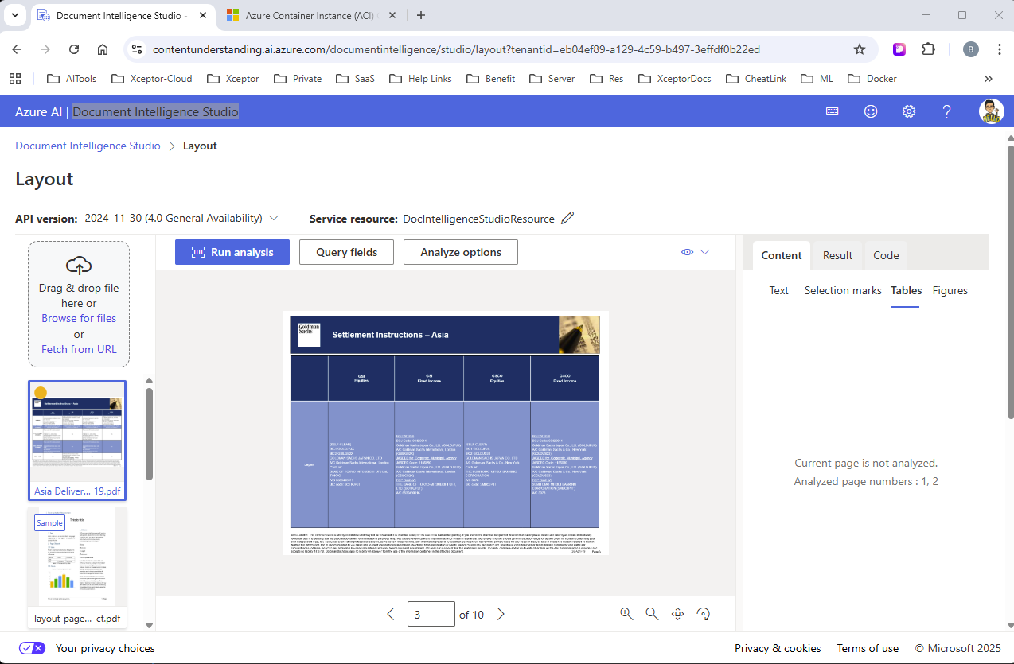
Task: Open the Docker bookmark folder
Action: pos(872,79)
